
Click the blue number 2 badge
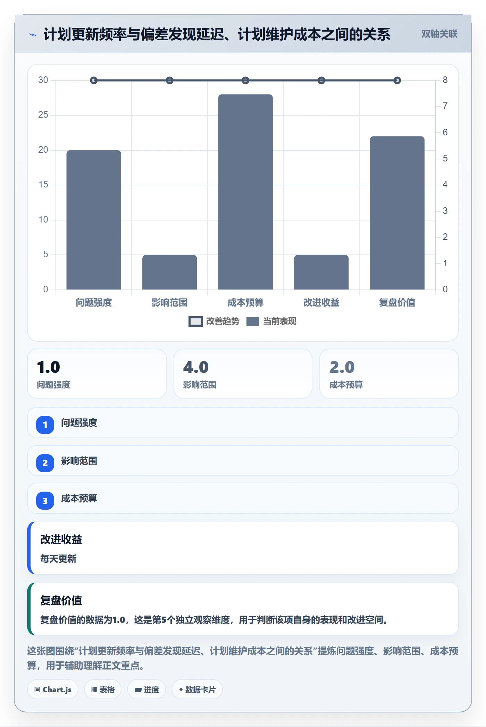pyautogui.click(x=45, y=463)
